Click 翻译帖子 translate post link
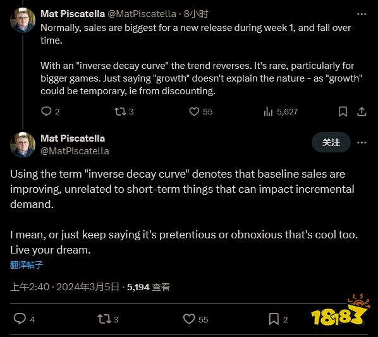 pyautogui.click(x=27, y=265)
